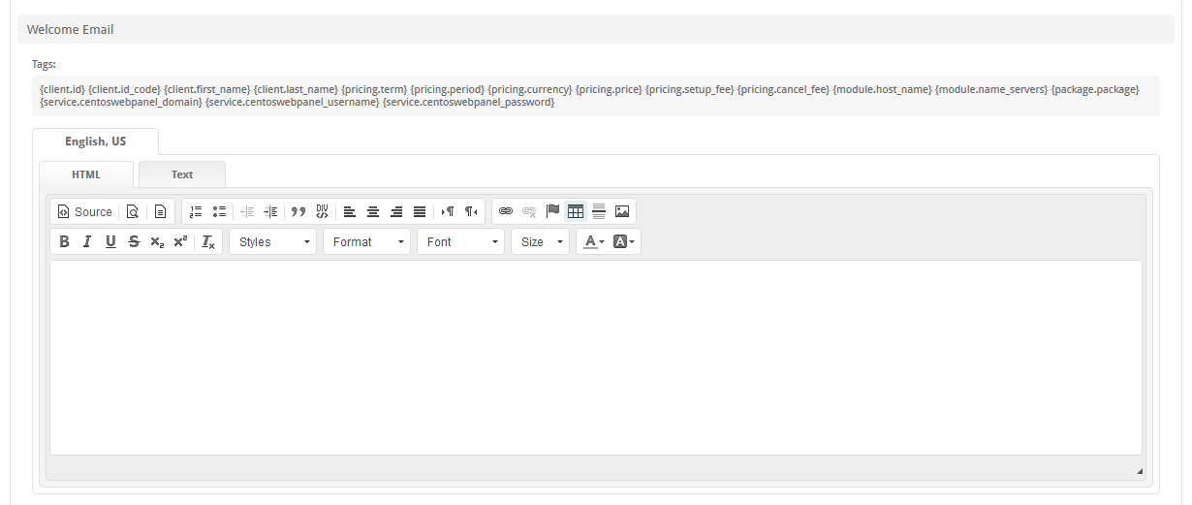The height and width of the screenshot is (505, 1192).
Task: Toggle underline formatting
Action: 110,242
